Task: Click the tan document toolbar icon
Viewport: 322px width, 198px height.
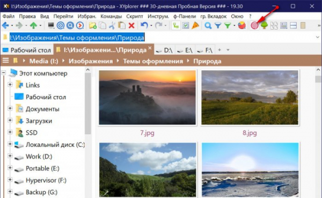Action: (x=303, y=25)
